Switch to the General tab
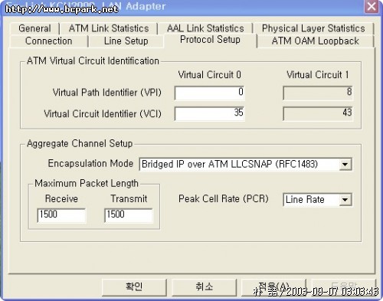This screenshot has width=383, height=301. [x=34, y=28]
